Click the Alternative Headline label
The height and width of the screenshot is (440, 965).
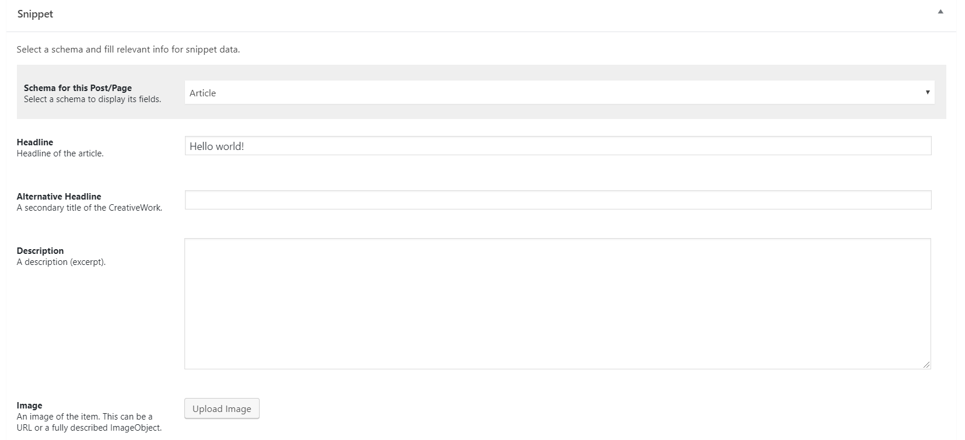pos(59,197)
